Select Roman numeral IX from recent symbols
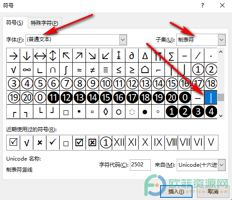 click(158, 143)
